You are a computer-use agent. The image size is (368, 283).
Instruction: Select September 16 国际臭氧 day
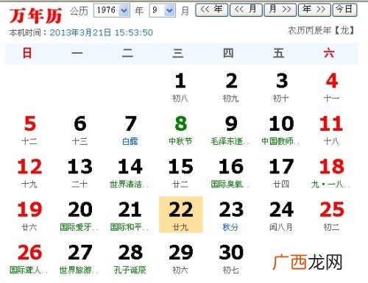pos(231,173)
